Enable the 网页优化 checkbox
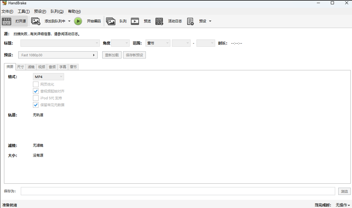352x208 pixels. [36, 84]
